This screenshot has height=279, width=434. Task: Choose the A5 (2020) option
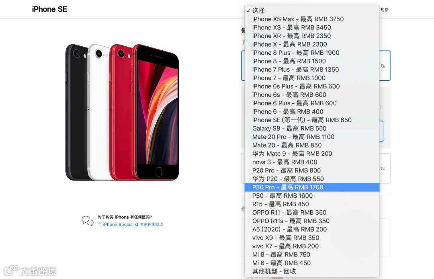(312, 230)
